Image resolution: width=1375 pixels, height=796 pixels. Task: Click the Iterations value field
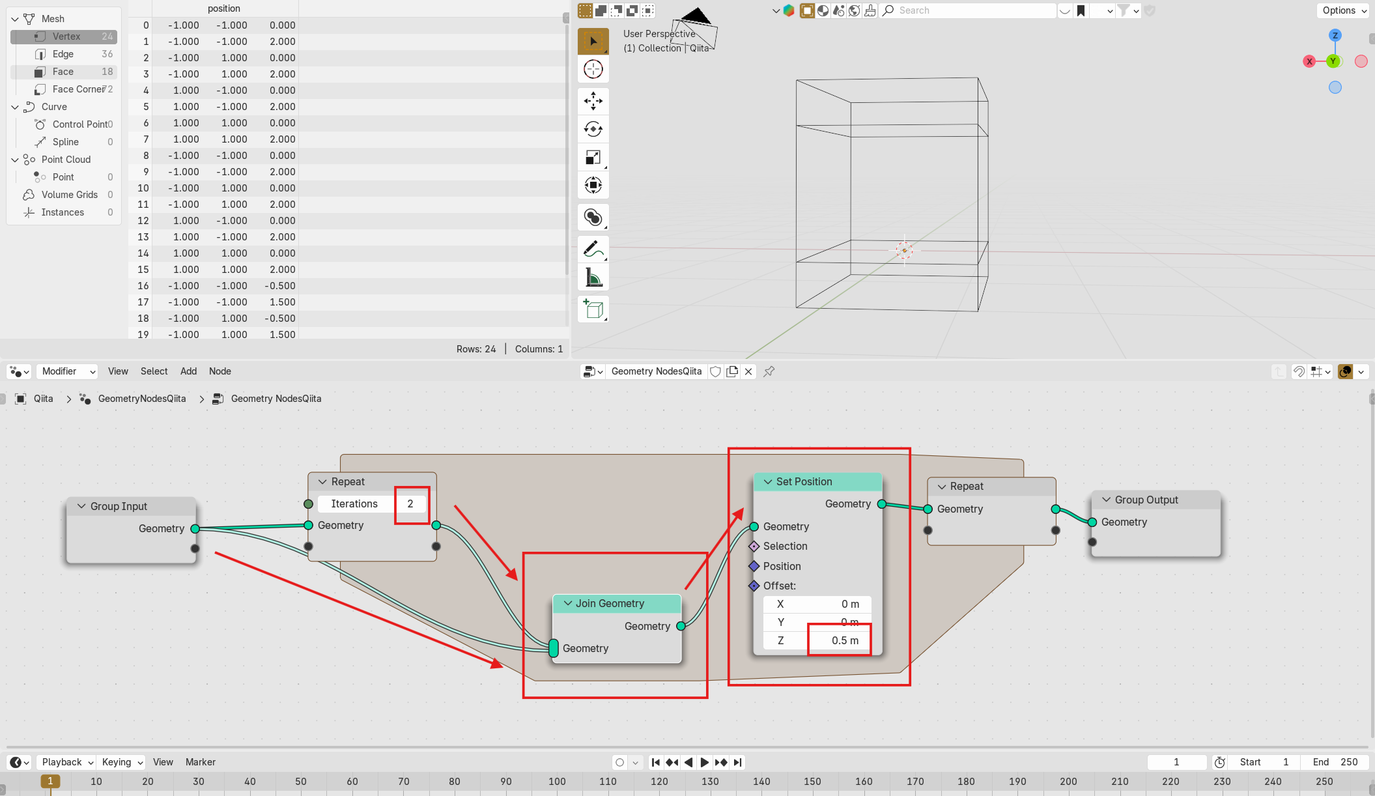click(373, 504)
